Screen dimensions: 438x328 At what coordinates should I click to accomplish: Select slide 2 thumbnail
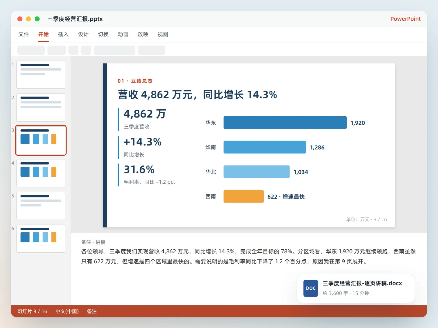[41, 108]
